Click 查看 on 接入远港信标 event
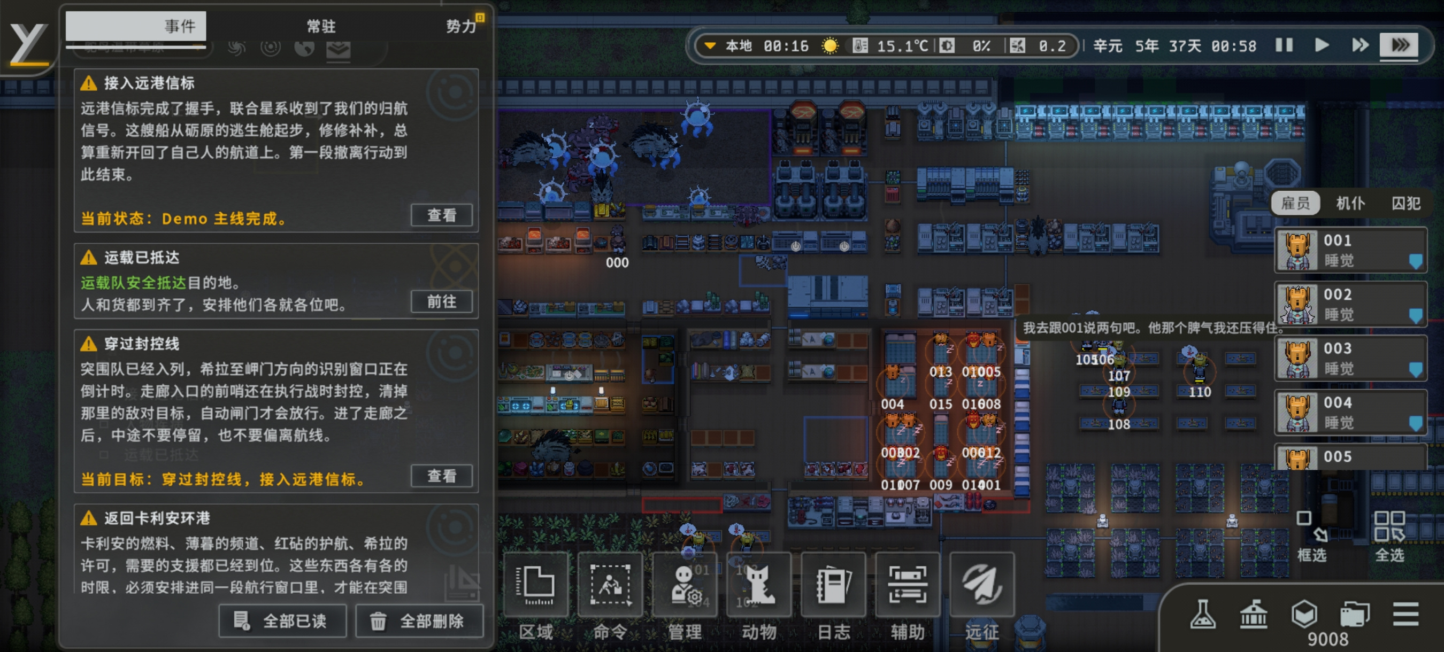This screenshot has height=652, width=1444. 442,215
